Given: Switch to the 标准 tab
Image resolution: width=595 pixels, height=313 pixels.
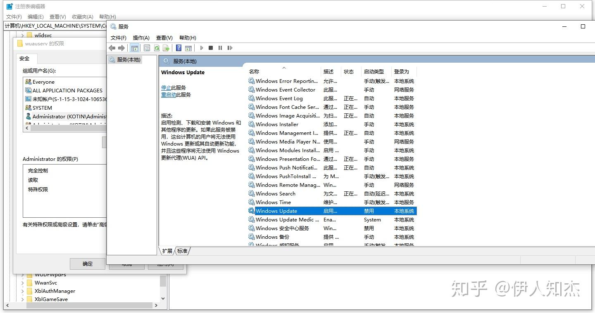Looking at the screenshot, I should coord(182,251).
